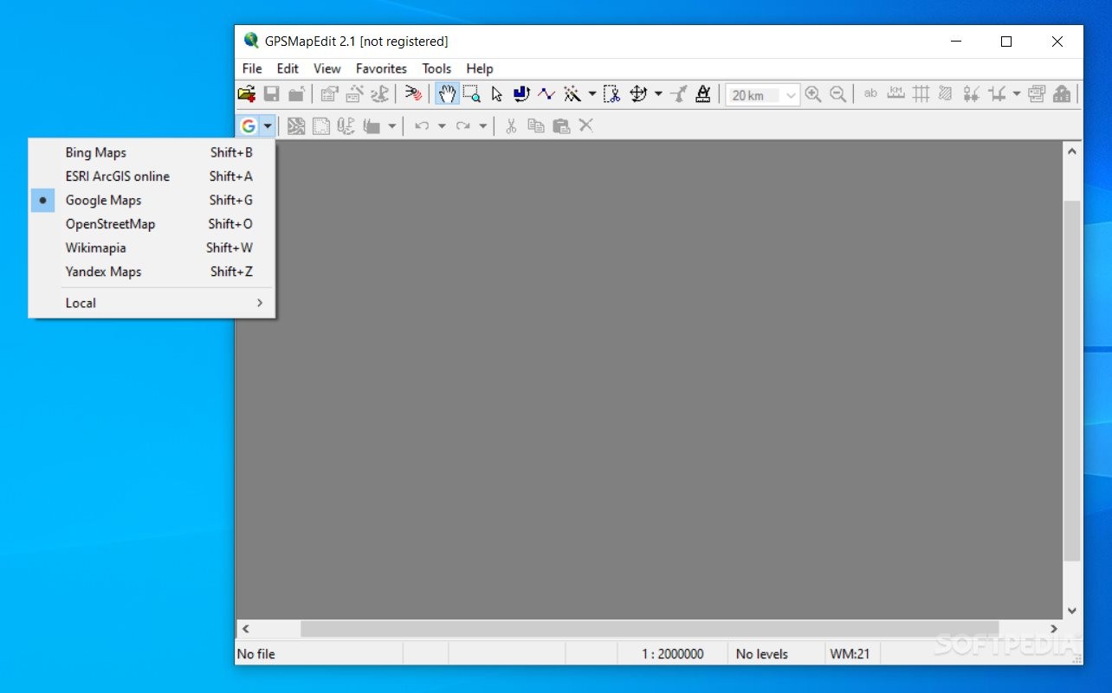
Task: Click the dotted rectangle selection icon
Action: click(320, 126)
